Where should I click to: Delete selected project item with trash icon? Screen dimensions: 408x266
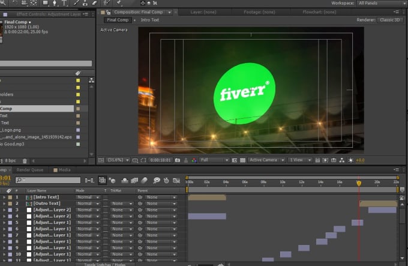click(25, 161)
